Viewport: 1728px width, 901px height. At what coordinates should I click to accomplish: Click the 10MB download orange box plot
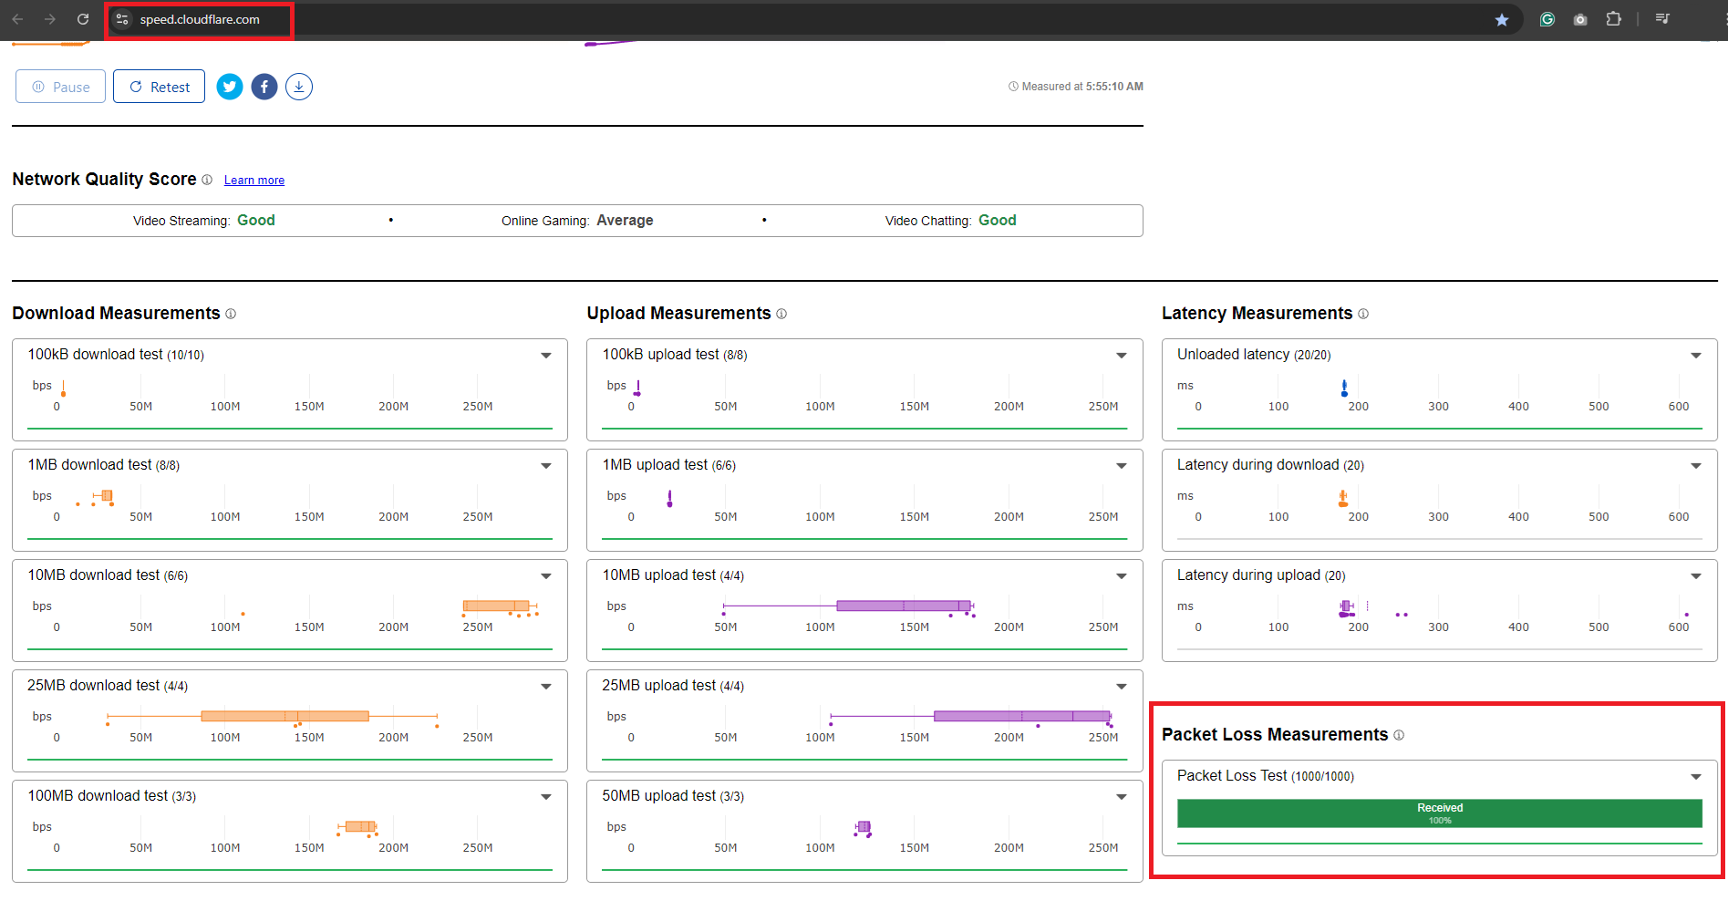[496, 606]
